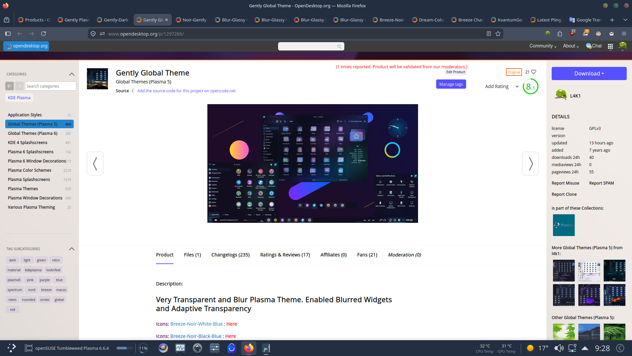632x356 pixels.
Task: Click the heart icon to become a fan
Action: (x=534, y=72)
